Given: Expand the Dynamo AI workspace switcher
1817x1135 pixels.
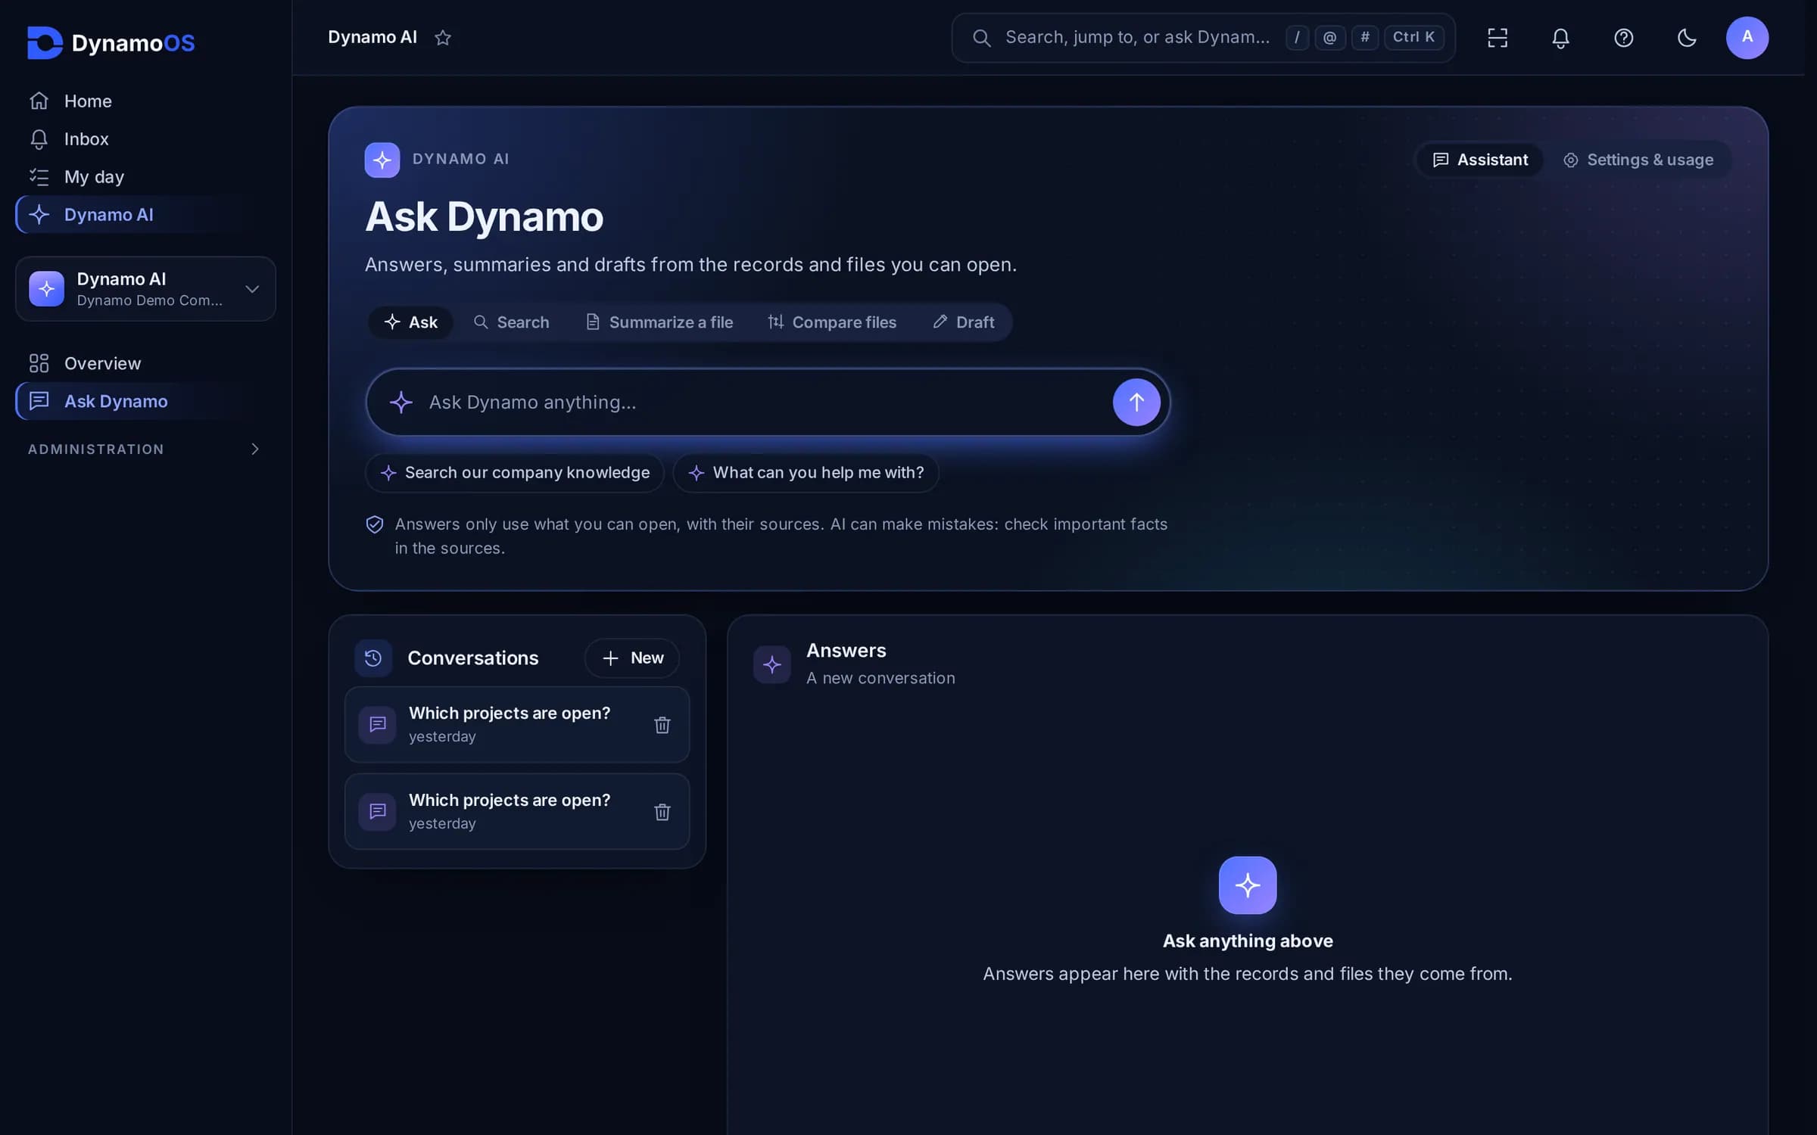Looking at the screenshot, I should pyautogui.click(x=145, y=289).
